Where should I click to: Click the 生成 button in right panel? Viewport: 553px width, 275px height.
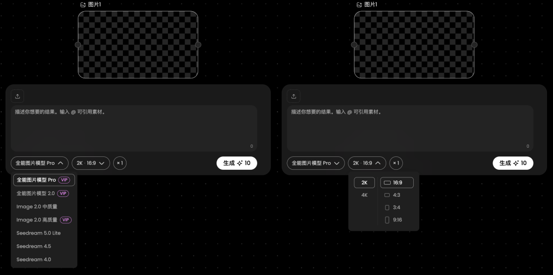click(513, 163)
